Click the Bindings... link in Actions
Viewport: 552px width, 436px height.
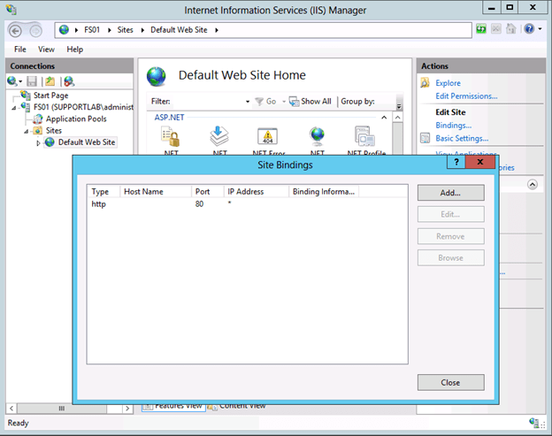click(454, 126)
